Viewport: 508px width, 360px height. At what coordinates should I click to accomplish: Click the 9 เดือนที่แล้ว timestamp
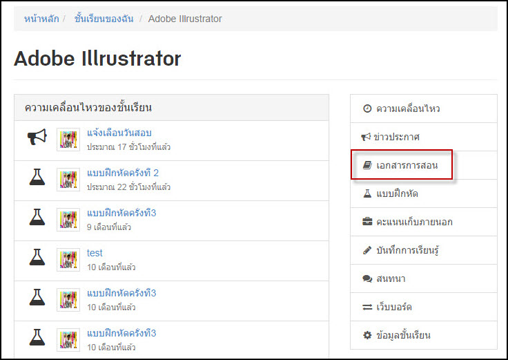pyautogui.click(x=109, y=227)
